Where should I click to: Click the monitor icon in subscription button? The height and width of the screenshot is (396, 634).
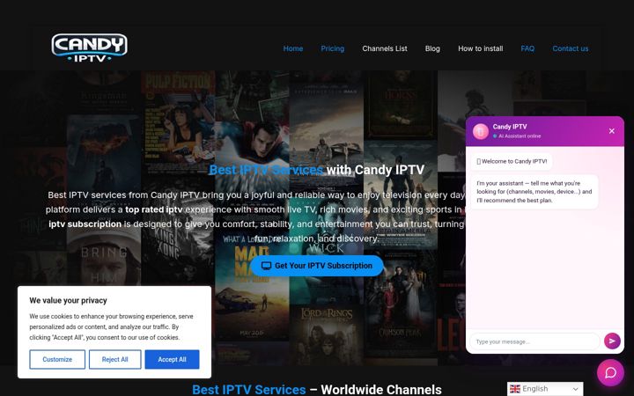coord(266,266)
